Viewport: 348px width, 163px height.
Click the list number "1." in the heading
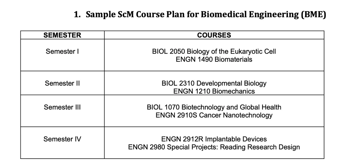[x=77, y=14]
